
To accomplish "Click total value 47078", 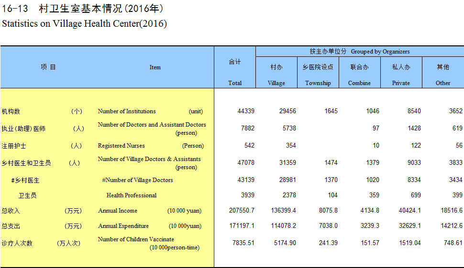I will (x=245, y=162).
